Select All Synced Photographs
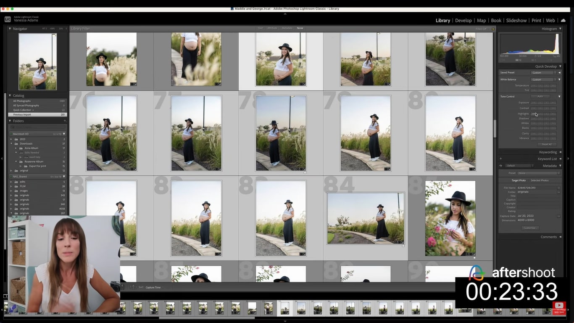Image resolution: width=574 pixels, height=323 pixels. (38, 106)
